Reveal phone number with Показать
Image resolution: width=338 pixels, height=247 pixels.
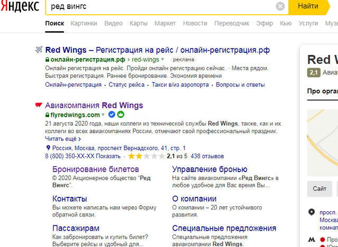pos(108,156)
